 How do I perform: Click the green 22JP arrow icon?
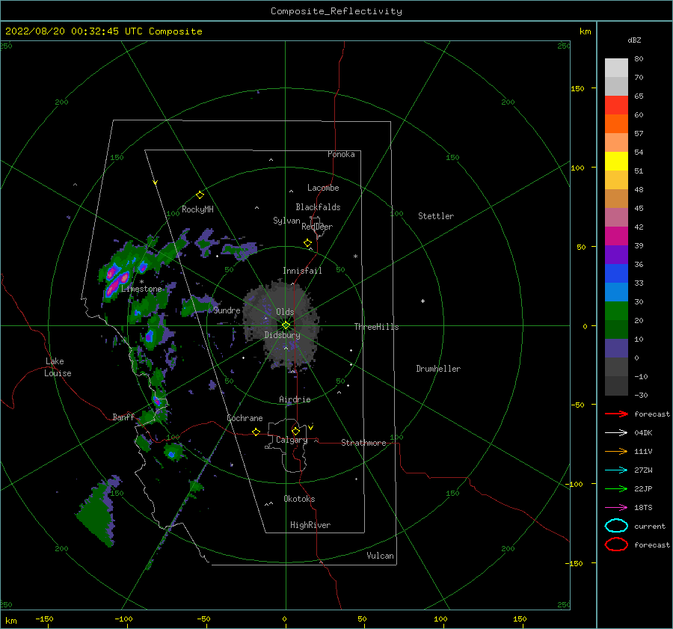coord(616,488)
